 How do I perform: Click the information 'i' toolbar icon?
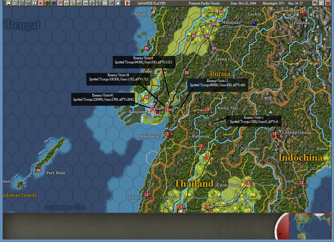tap(34, 3)
